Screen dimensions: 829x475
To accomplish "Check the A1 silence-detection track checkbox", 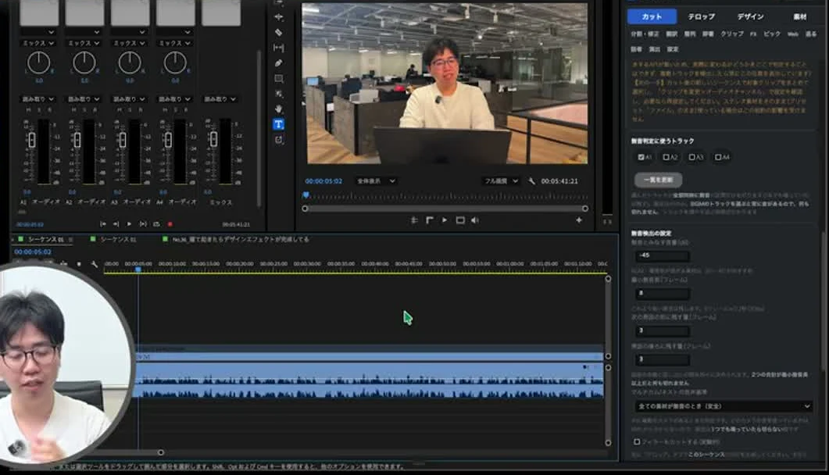I will point(641,157).
